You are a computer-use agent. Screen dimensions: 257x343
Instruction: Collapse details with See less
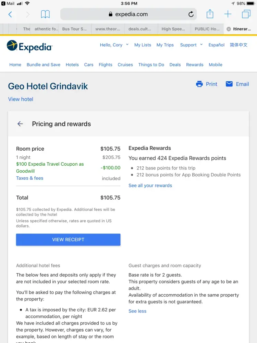(137, 311)
